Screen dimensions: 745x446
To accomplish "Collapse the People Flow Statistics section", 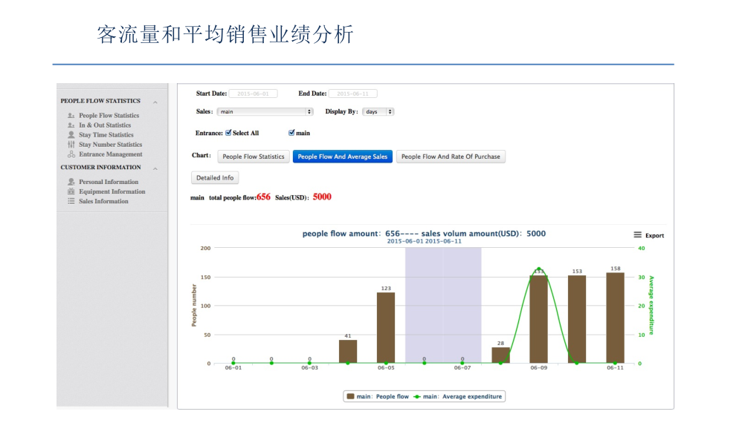I will [155, 102].
